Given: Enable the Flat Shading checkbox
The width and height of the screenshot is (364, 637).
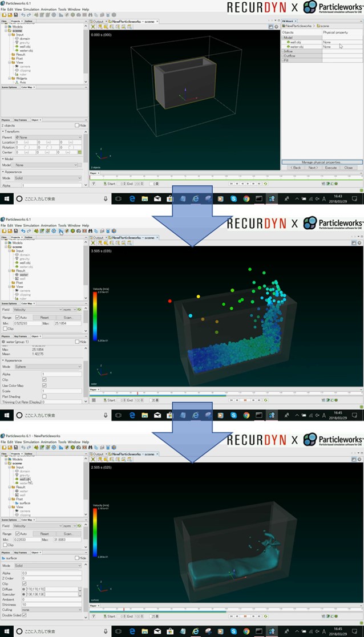Looking at the screenshot, I should pos(45,396).
